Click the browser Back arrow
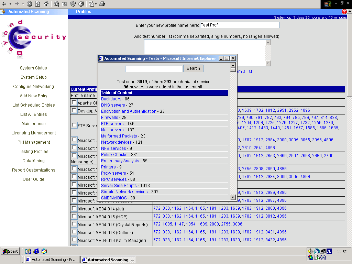The height and width of the screenshot is (264, 352). pos(4,4)
